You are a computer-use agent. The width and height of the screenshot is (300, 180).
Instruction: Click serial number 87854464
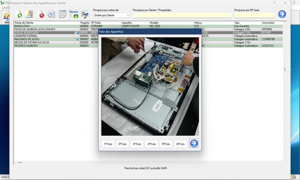pyautogui.click(x=97, y=26)
